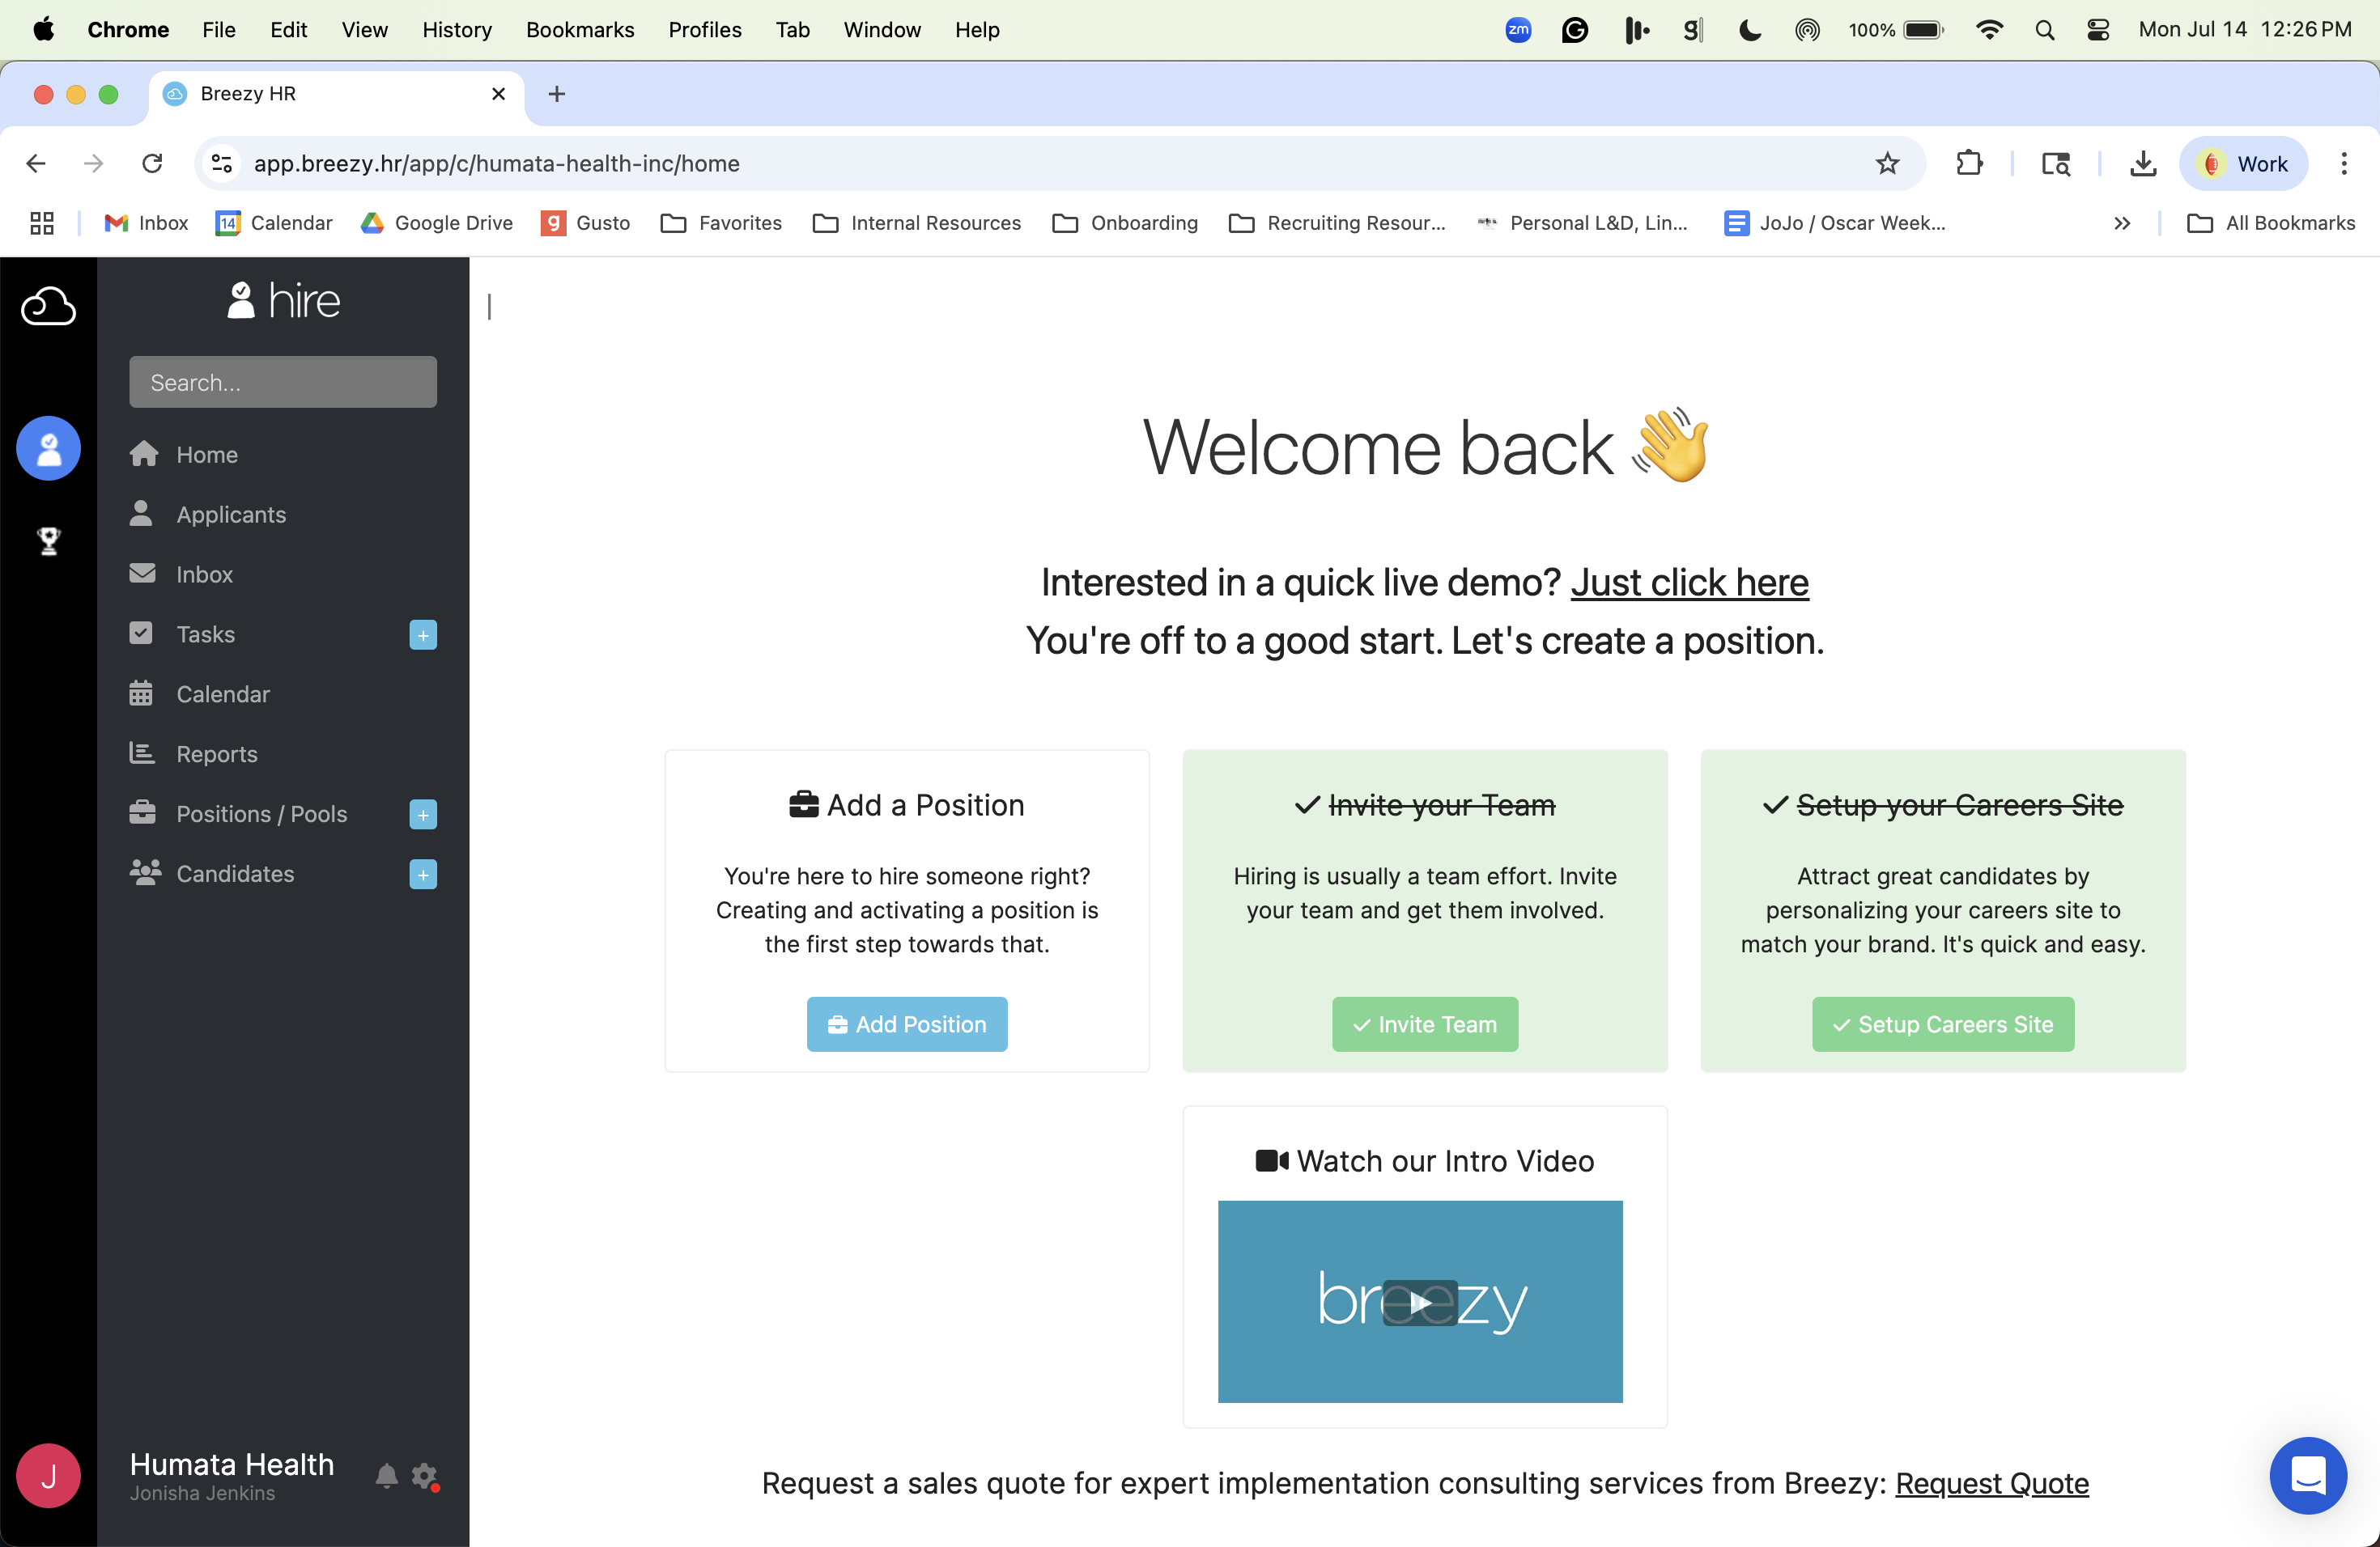The width and height of the screenshot is (2380, 1547).
Task: Click the plus icon beside Candidates
Action: click(423, 875)
